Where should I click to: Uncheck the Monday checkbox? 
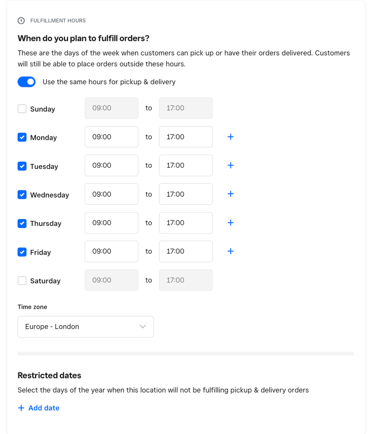(x=22, y=137)
